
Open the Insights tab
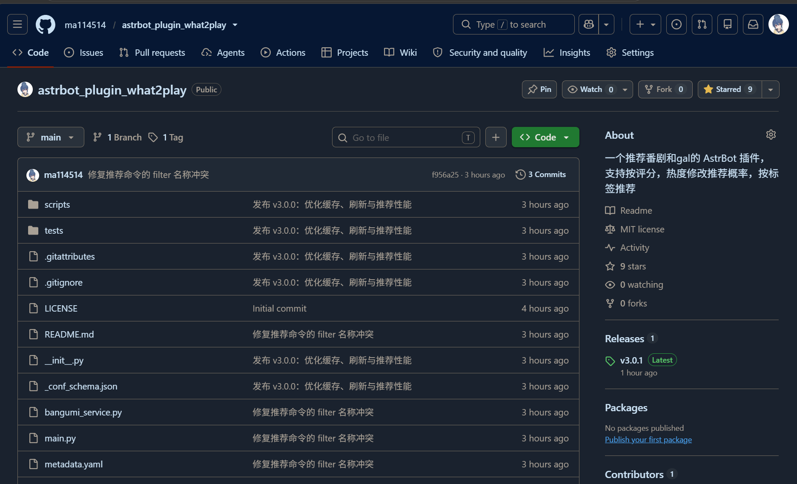pos(567,52)
